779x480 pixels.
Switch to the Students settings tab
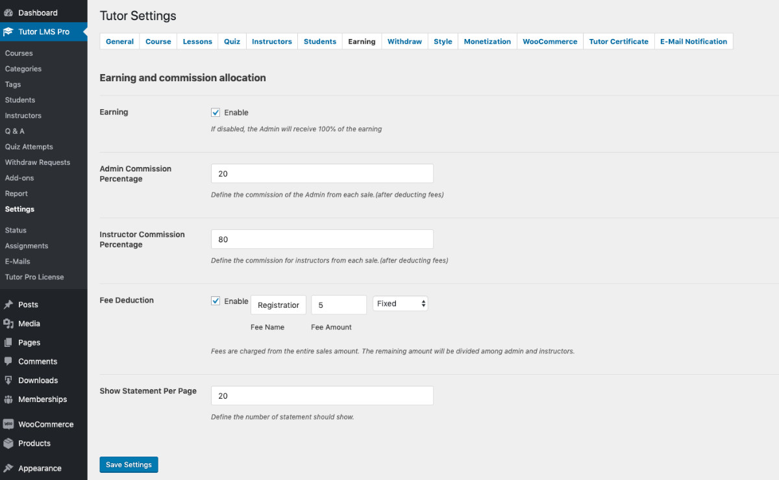coord(320,41)
